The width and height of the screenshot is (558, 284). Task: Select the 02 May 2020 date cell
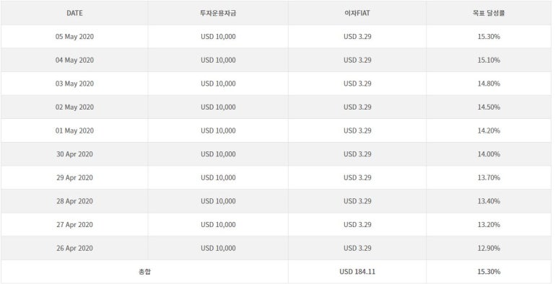[x=74, y=107]
